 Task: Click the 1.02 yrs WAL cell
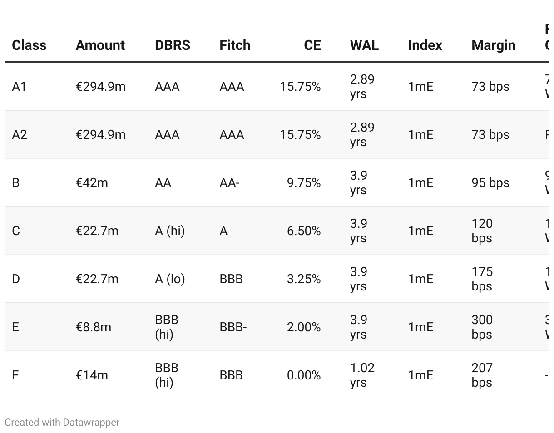(362, 375)
